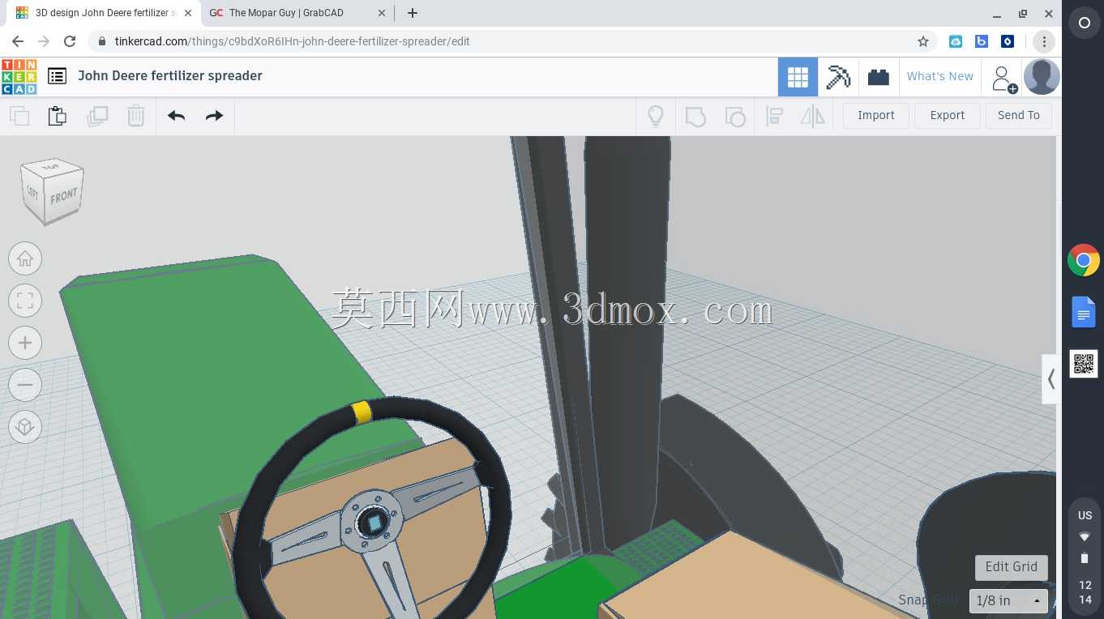The height and width of the screenshot is (619, 1104).
Task: Expand the collapsed shapes panel arrow
Action: click(x=1051, y=379)
